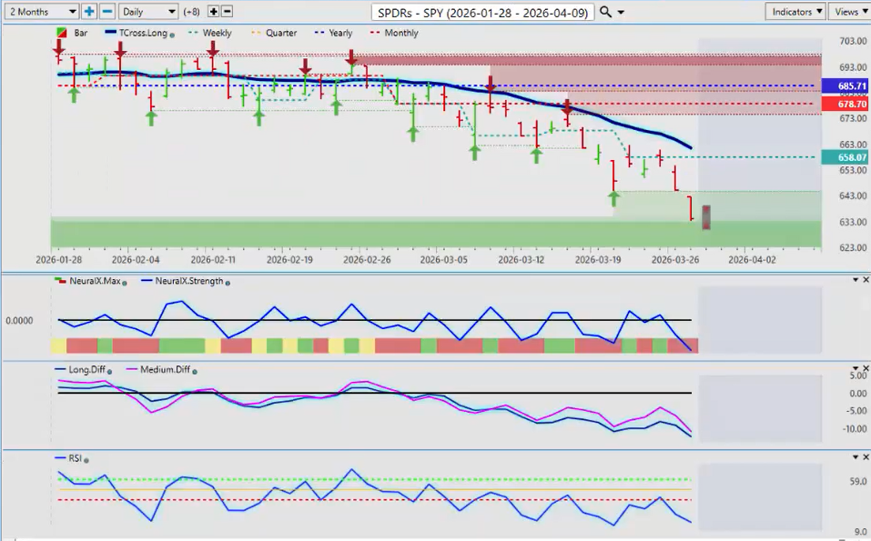This screenshot has height=541, width=871.
Task: Click the Bar legend chart-type icon
Action: click(62, 33)
